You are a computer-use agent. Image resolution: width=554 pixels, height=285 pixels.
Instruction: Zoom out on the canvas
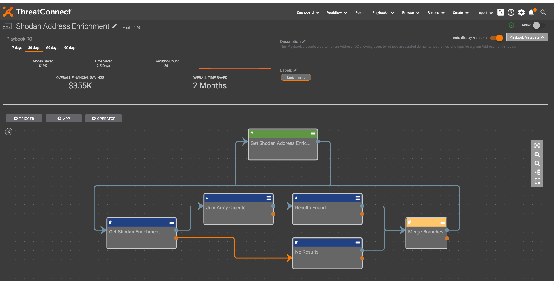[x=537, y=164]
